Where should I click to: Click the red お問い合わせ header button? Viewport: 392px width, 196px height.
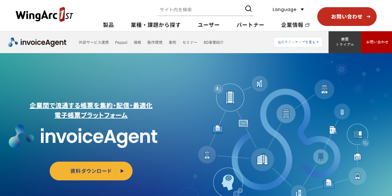(347, 17)
